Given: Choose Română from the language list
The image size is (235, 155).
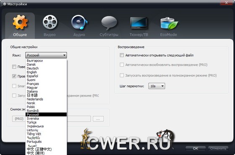Looking at the screenshot, I should point(46,111).
